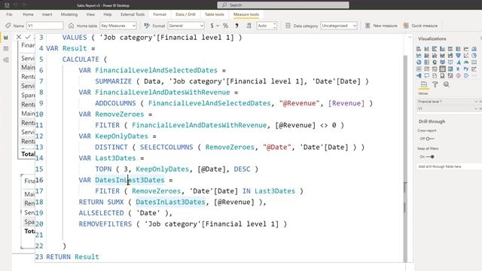The width and height of the screenshot is (482, 271).
Task: Switch to Data view in the left sidebar
Action: click(6, 48)
